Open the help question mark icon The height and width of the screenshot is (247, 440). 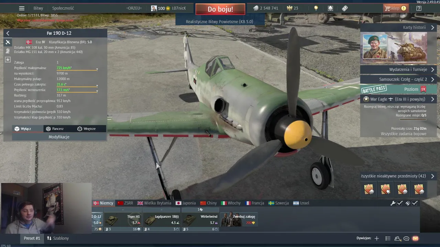pyautogui.click(x=419, y=8)
